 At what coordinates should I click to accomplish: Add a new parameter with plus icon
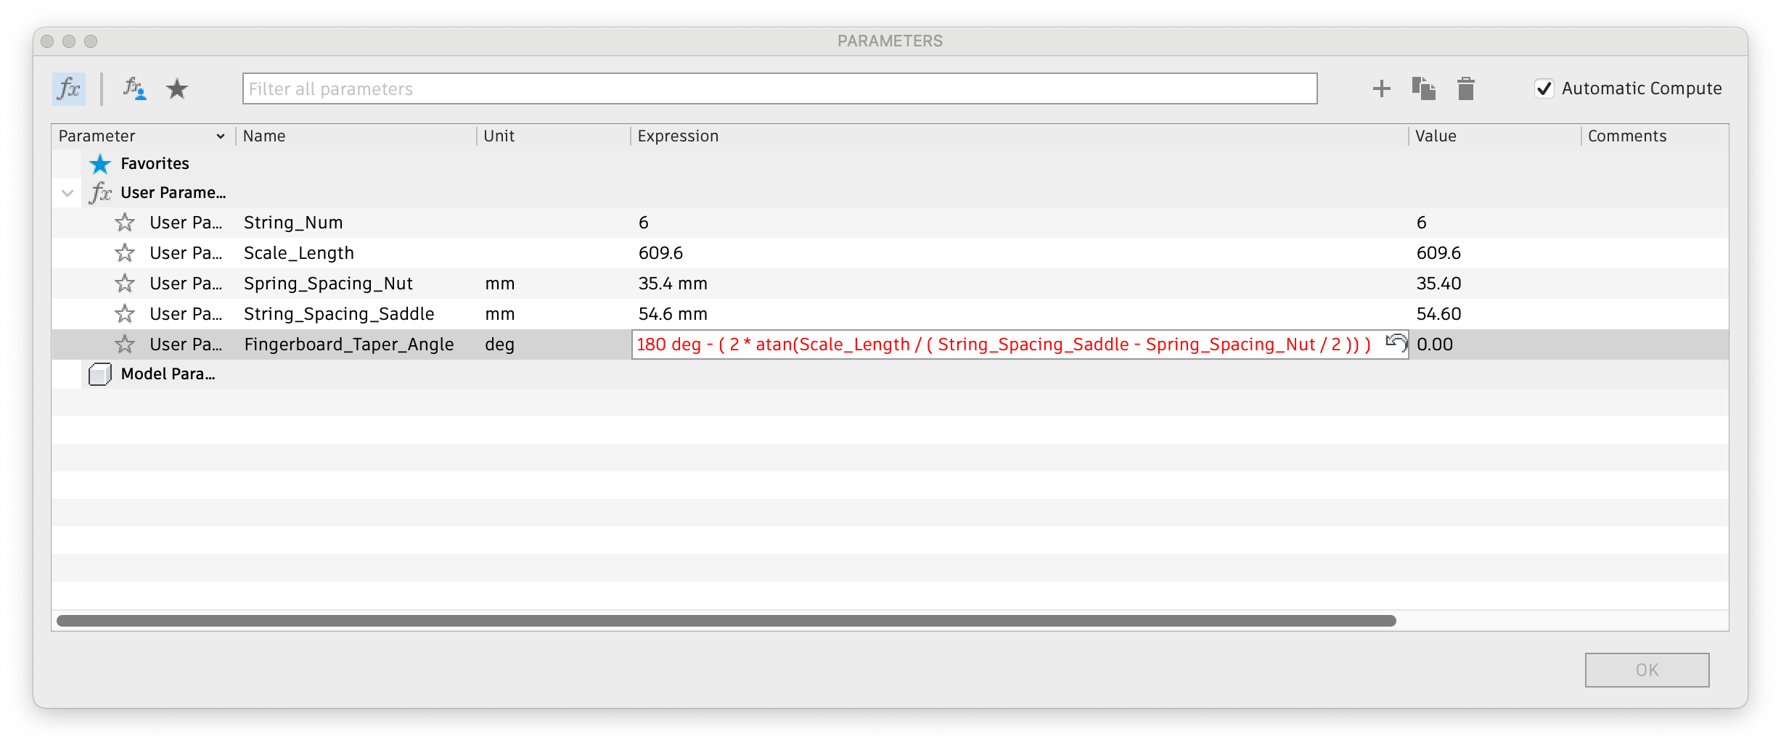click(x=1382, y=88)
